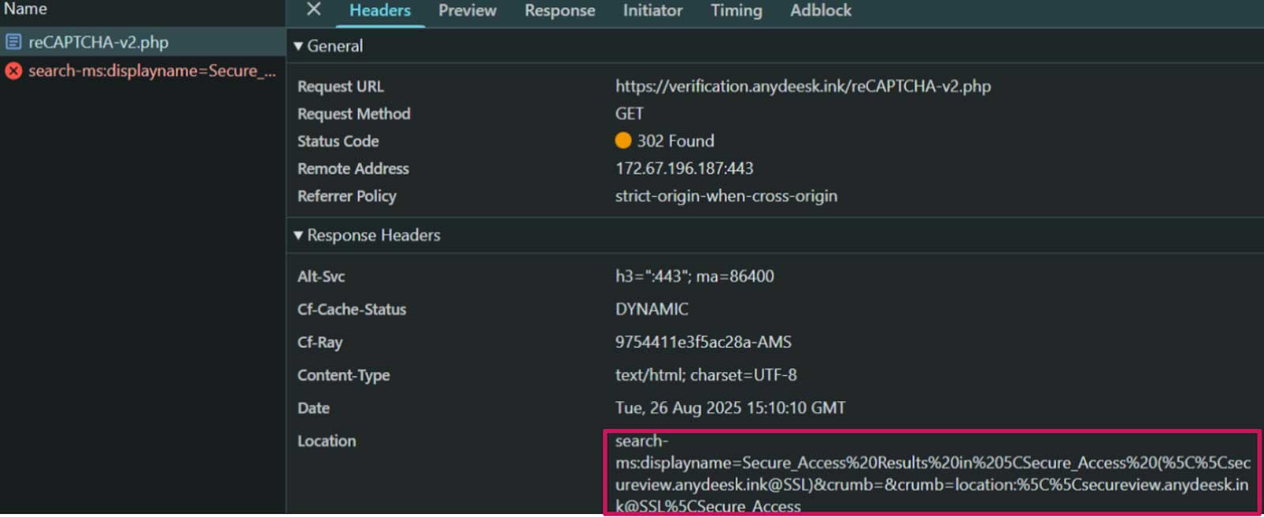Switch to the Initiator tab
Image resolution: width=1264 pixels, height=517 pixels.
click(653, 10)
